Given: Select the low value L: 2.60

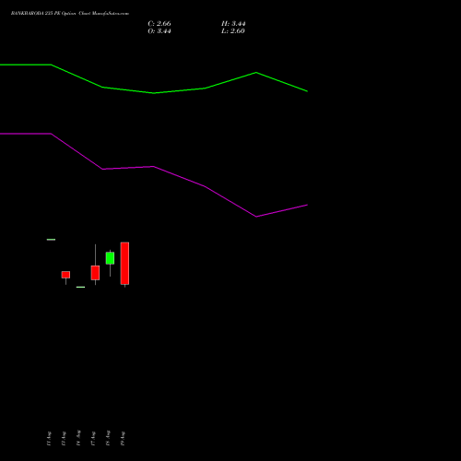Looking at the screenshot, I should [233, 31].
